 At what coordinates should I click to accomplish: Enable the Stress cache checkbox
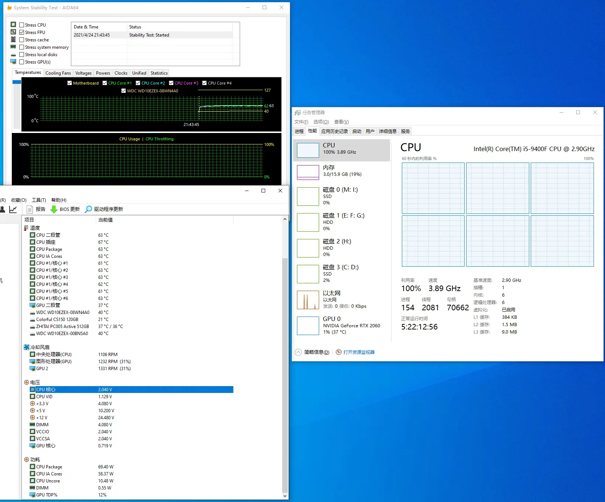coord(22,40)
